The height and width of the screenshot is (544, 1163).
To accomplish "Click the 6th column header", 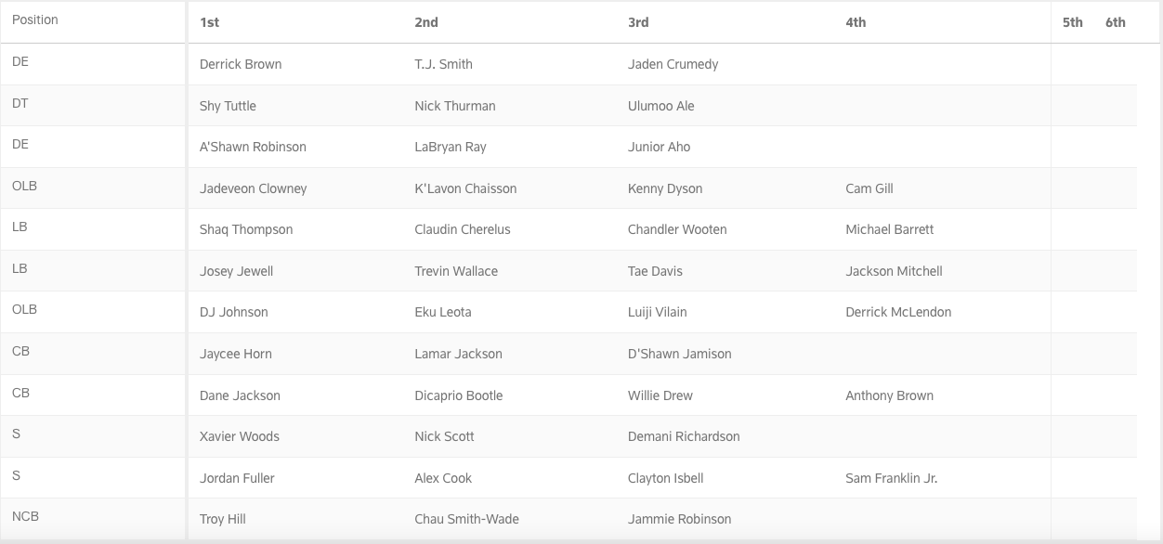I will pyautogui.click(x=1115, y=22).
